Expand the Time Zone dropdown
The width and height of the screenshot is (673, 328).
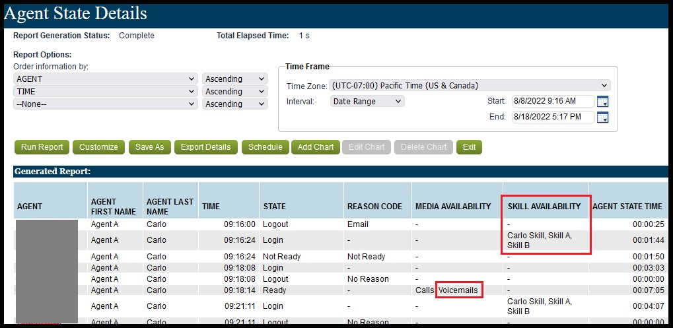click(470, 85)
